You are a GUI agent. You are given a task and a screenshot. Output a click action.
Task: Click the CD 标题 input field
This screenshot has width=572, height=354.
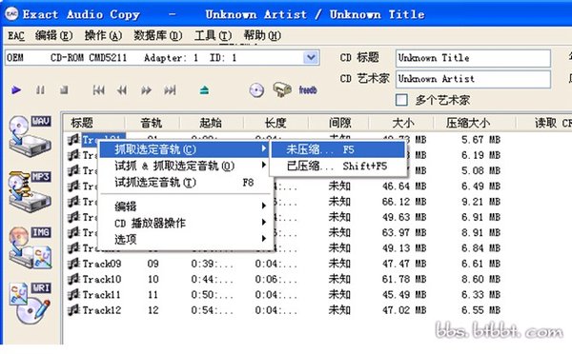click(473, 58)
